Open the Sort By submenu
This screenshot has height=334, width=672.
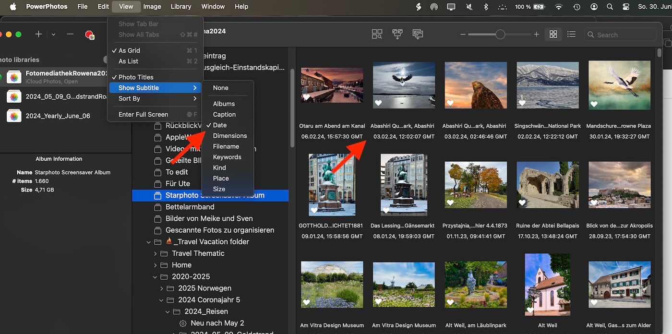pyautogui.click(x=130, y=98)
